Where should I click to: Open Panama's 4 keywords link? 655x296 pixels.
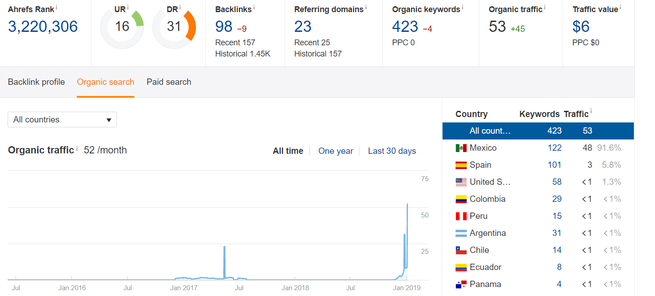(x=559, y=284)
